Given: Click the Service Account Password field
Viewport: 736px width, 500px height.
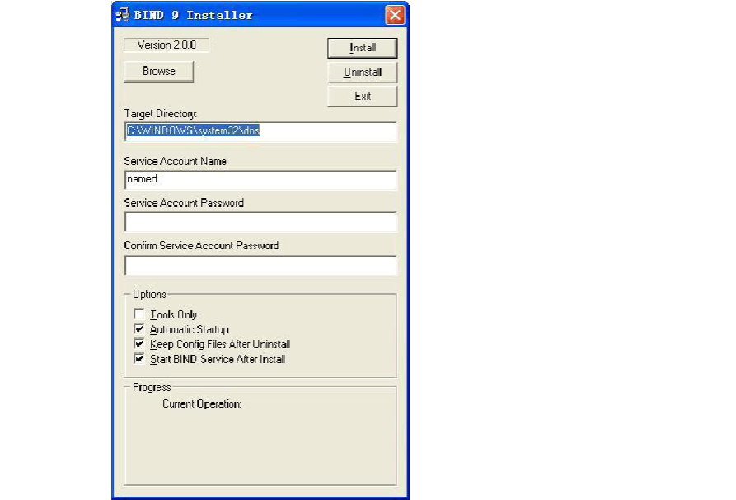Looking at the screenshot, I should (x=260, y=222).
